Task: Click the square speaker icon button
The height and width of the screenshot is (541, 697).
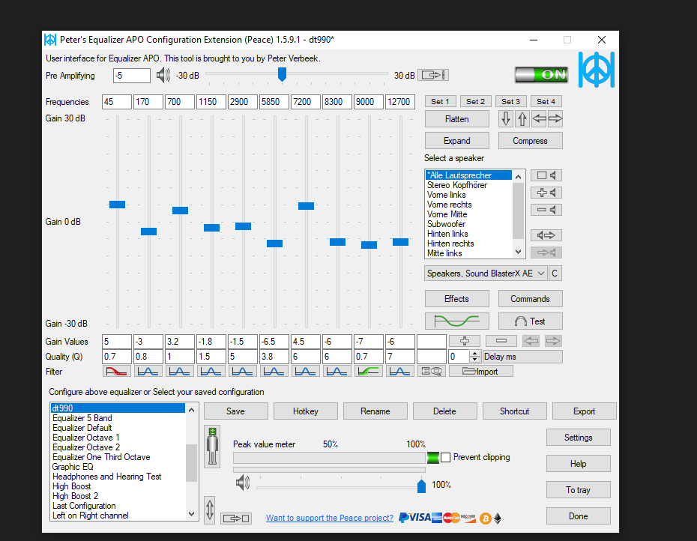Action: (x=546, y=175)
